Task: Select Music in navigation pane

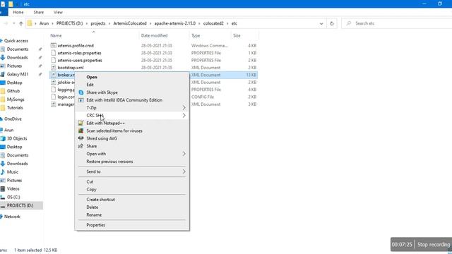Action: tap(13, 172)
